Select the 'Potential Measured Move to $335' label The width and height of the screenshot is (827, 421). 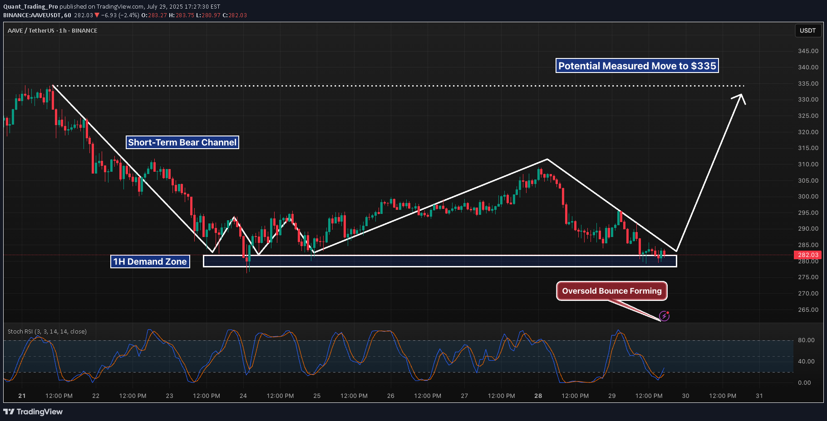coord(637,66)
